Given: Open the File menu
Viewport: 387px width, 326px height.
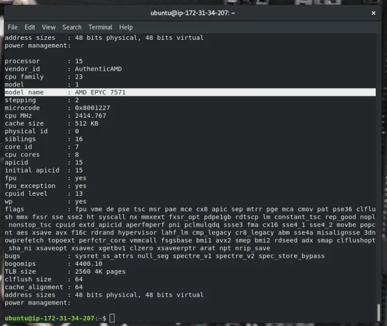Looking at the screenshot, I should click(13, 27).
